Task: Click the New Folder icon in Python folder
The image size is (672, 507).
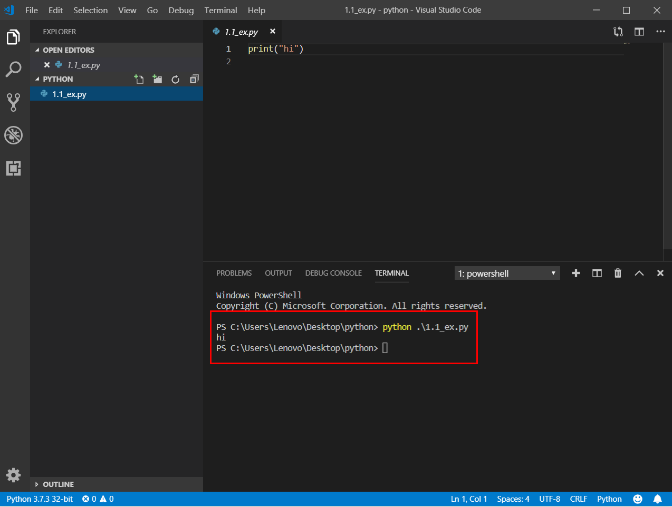Action: (157, 79)
